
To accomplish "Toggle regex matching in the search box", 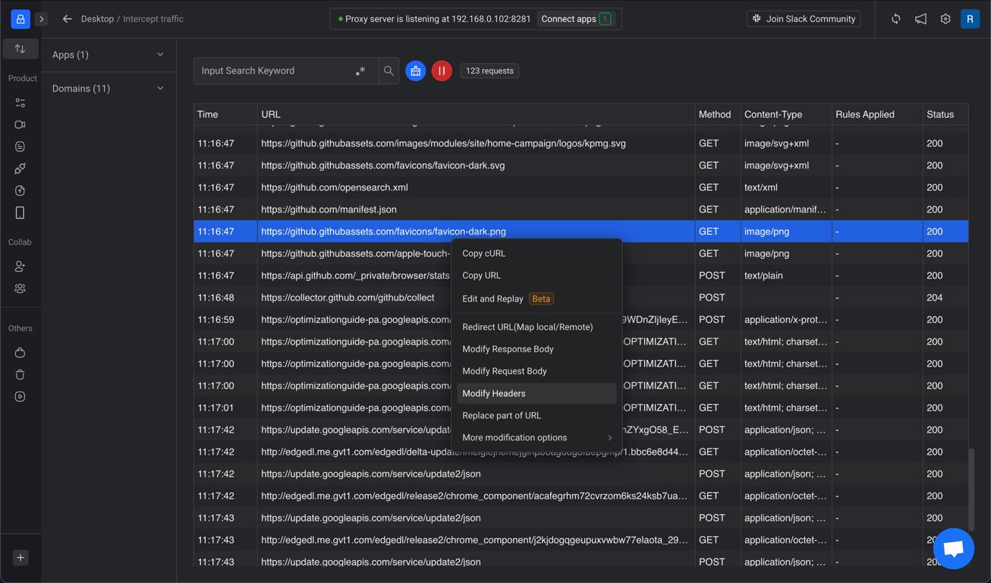I will point(360,71).
